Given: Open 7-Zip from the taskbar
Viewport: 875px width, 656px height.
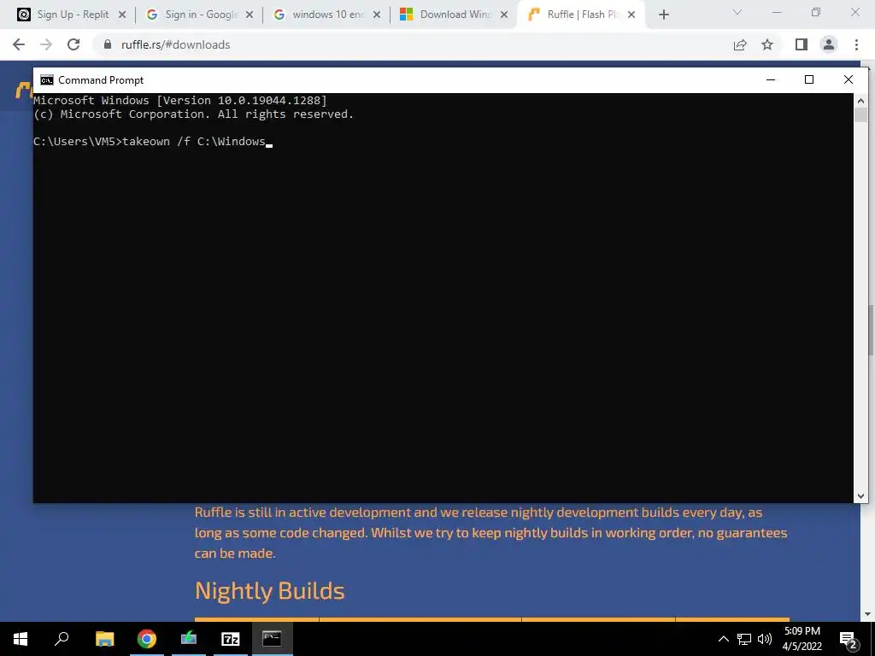Looking at the screenshot, I should 231,639.
